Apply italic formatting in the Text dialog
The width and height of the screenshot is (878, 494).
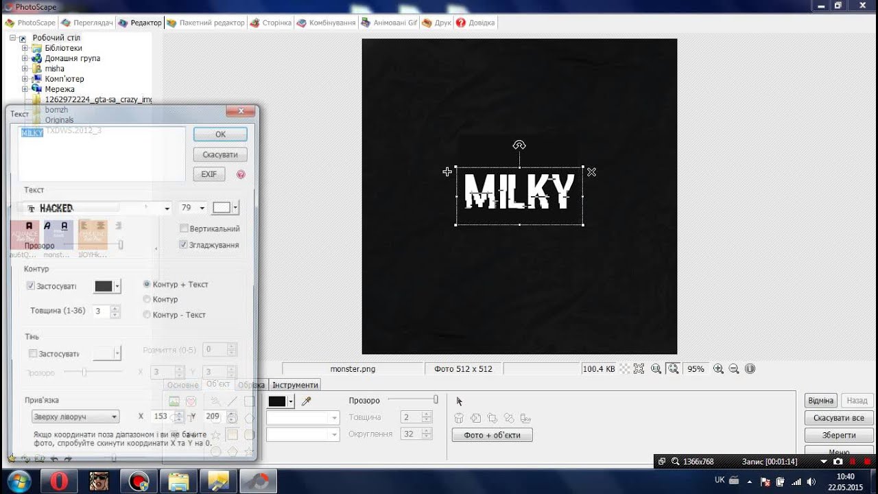(47, 225)
